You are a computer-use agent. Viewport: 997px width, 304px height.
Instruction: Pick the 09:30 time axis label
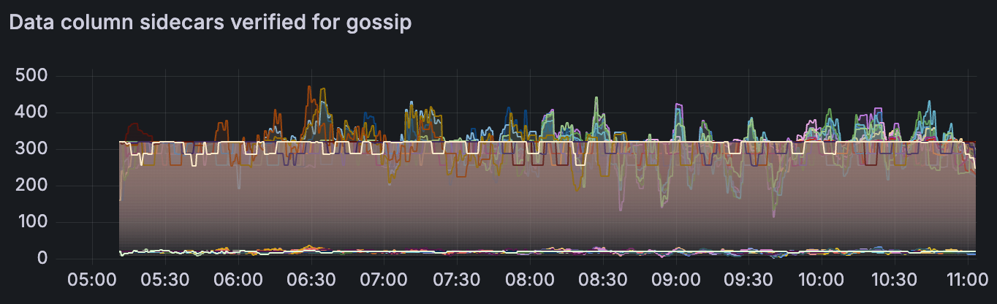click(747, 280)
